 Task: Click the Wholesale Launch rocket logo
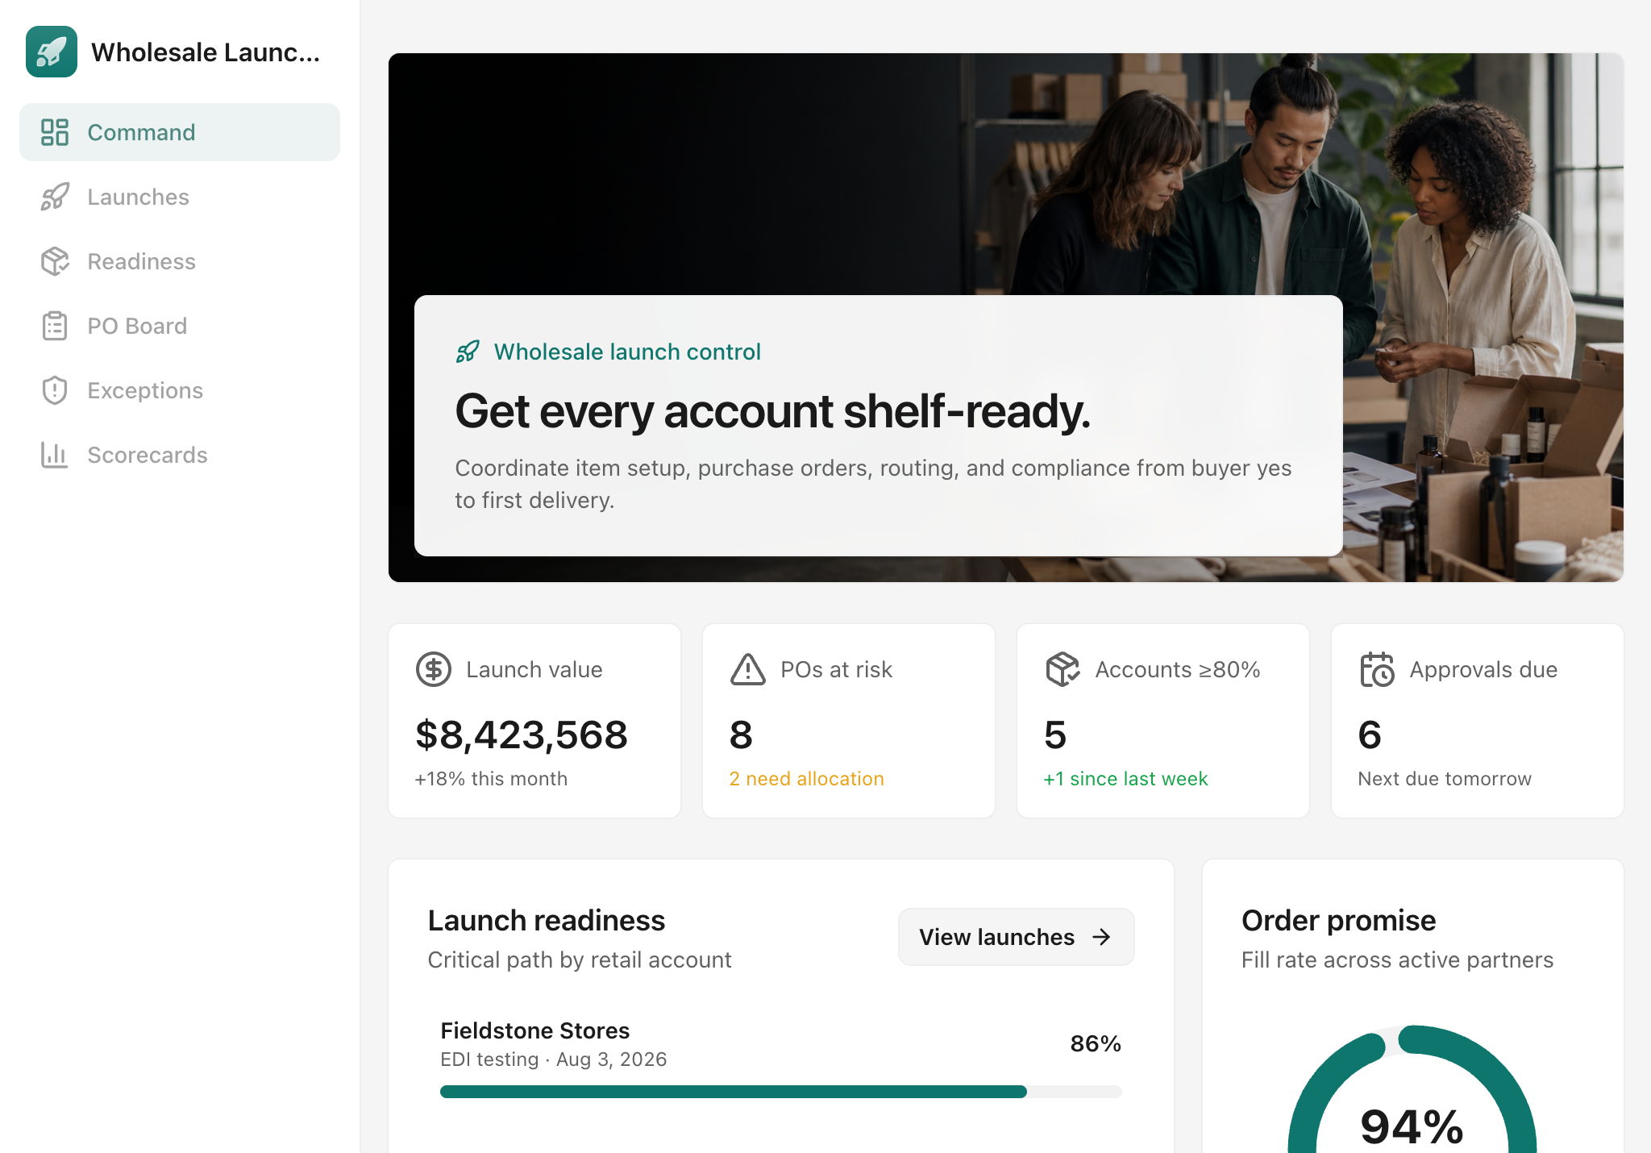coord(52,52)
